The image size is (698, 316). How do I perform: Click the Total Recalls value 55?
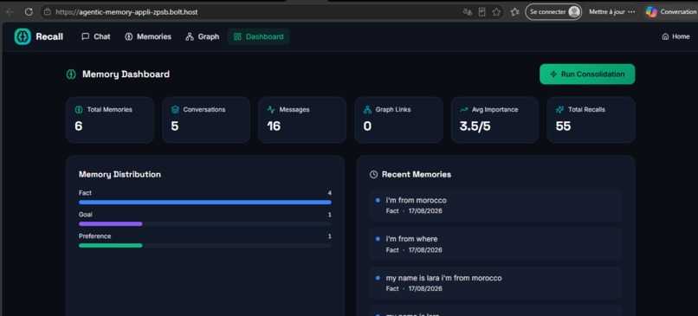[x=563, y=126]
